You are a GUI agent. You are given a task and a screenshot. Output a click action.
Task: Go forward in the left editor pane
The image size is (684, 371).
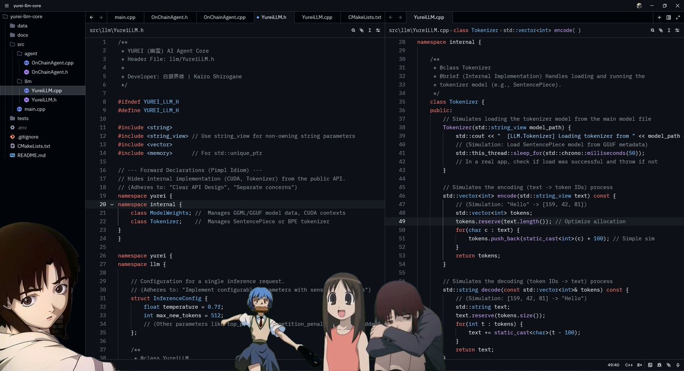(x=101, y=18)
